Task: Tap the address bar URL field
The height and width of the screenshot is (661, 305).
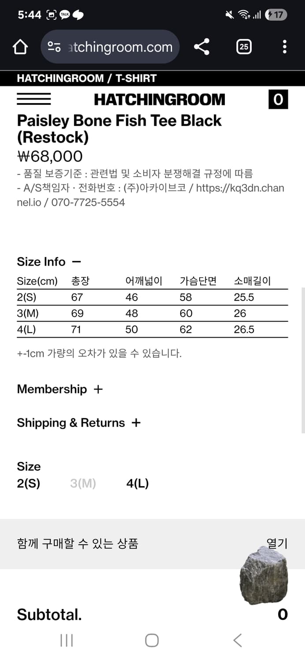Action: click(x=120, y=47)
